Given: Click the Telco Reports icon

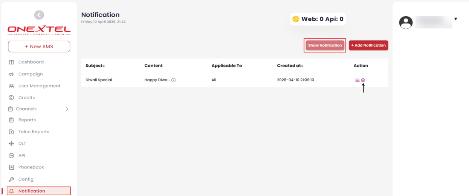Looking at the screenshot, I should pos(11,132).
